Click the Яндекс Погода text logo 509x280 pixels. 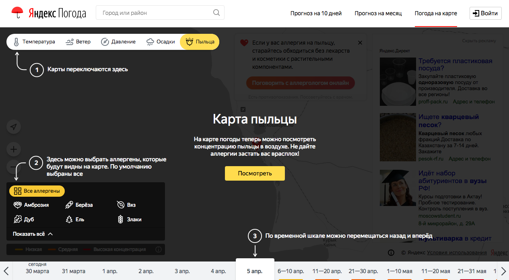[57, 13]
